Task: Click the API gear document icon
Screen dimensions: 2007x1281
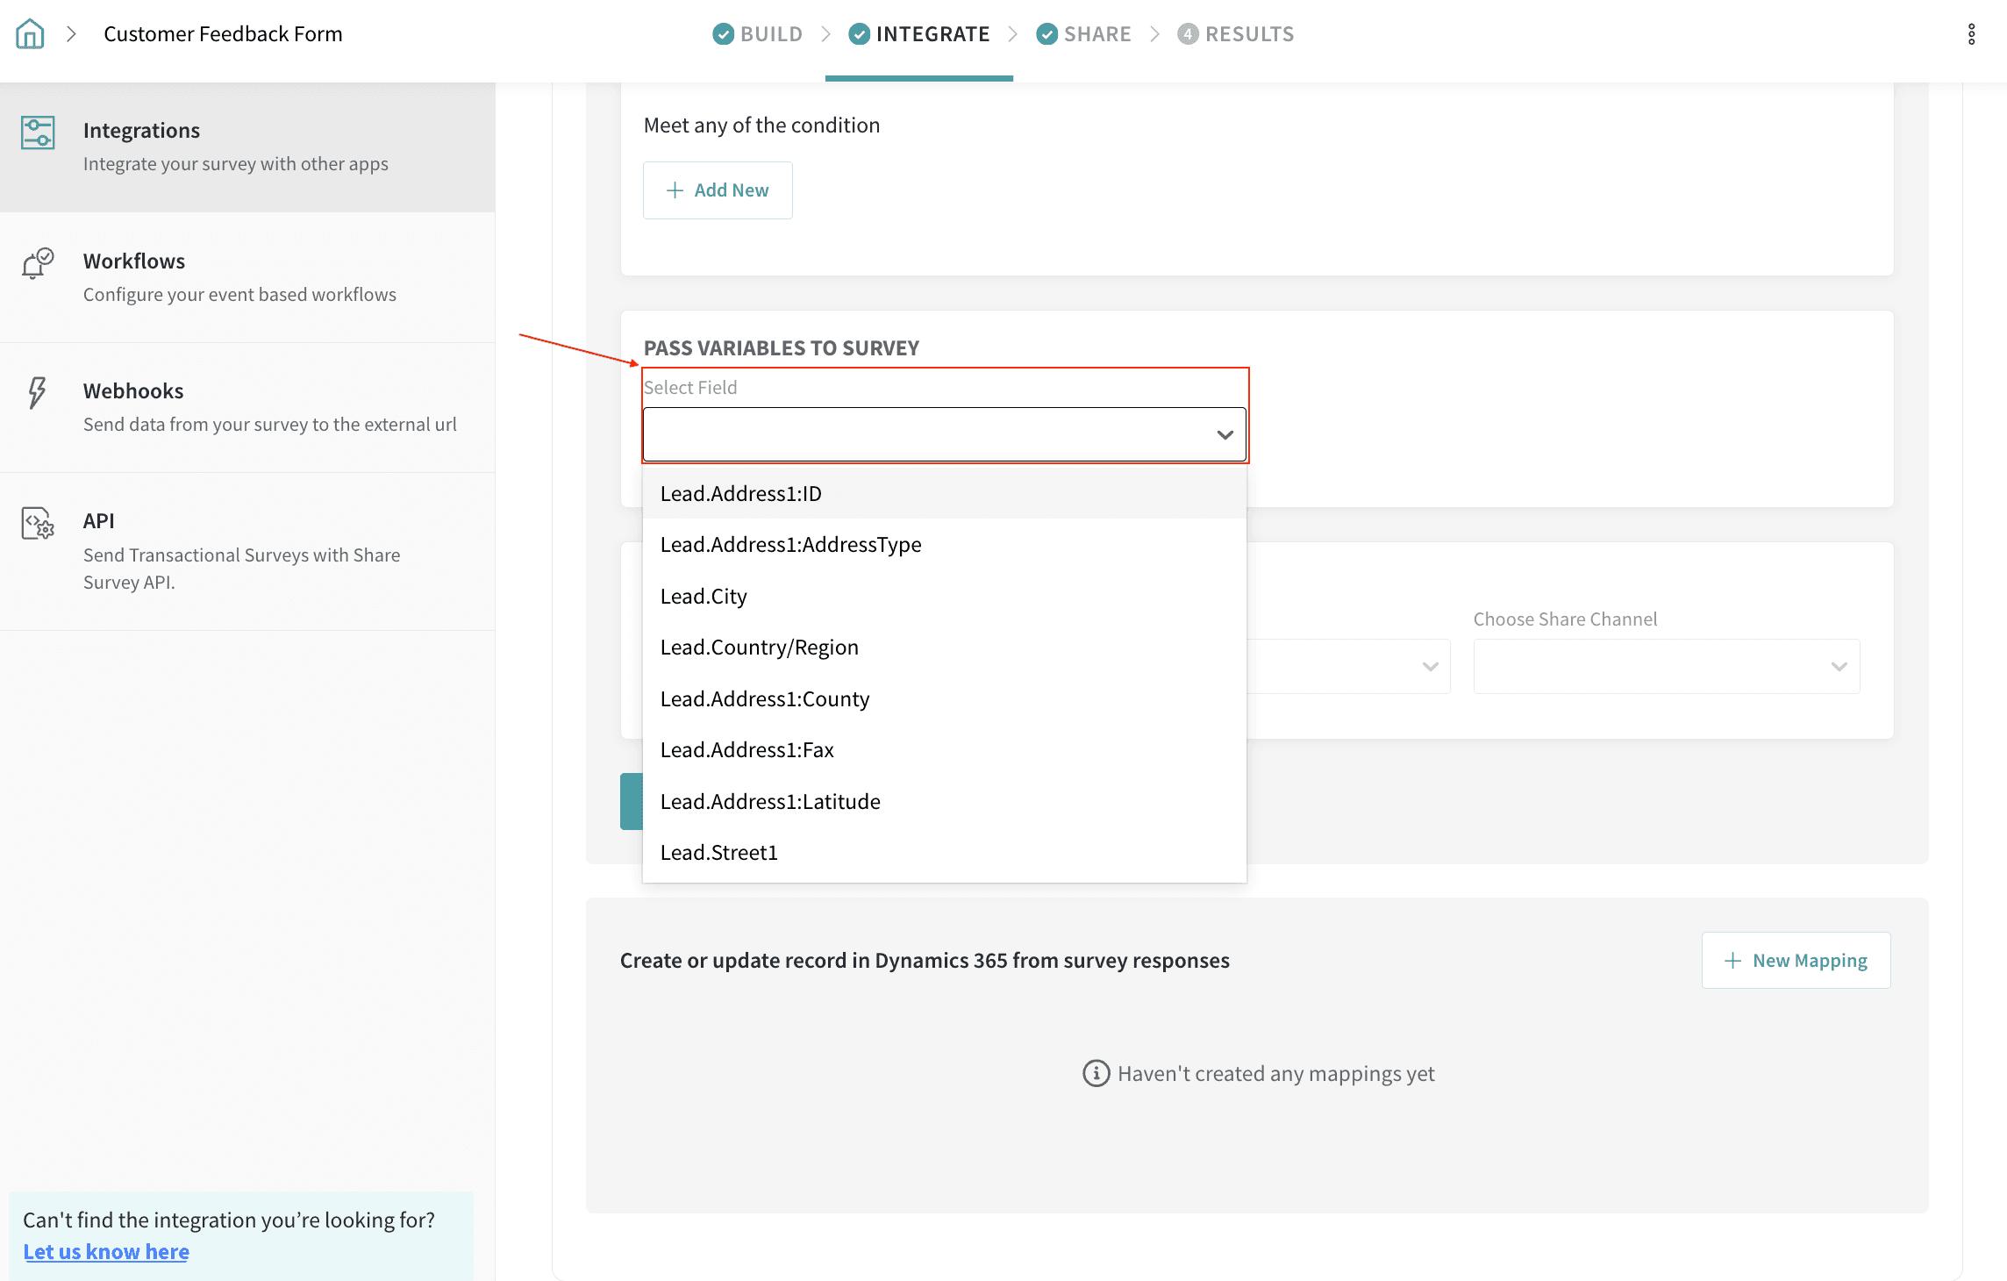Action: [x=38, y=524]
